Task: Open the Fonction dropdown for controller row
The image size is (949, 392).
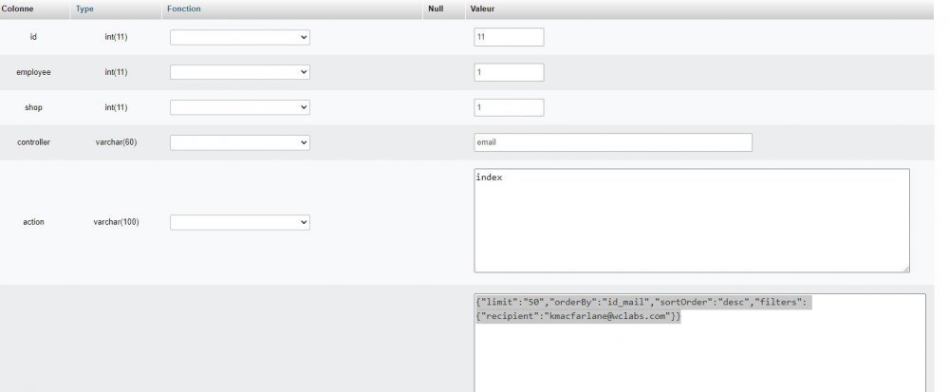Action: tap(240, 142)
